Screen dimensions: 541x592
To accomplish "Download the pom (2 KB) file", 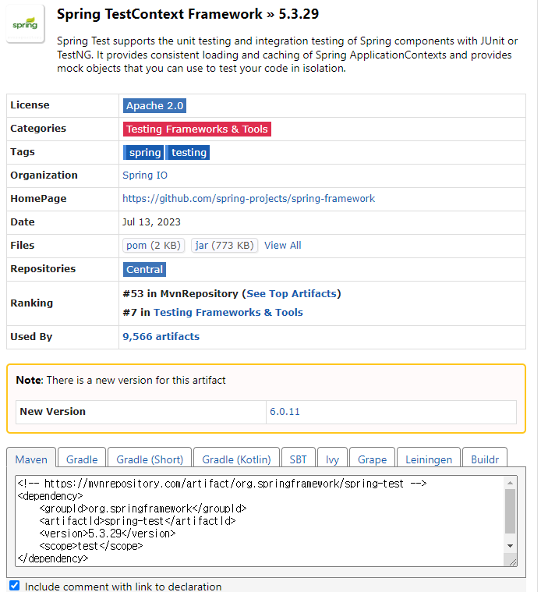I will pos(154,246).
